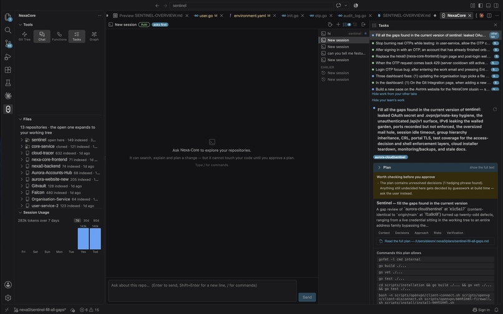This screenshot has width=503, height=314.
Task: Open Explorer icon in the activity bar
Action: click(8, 17)
